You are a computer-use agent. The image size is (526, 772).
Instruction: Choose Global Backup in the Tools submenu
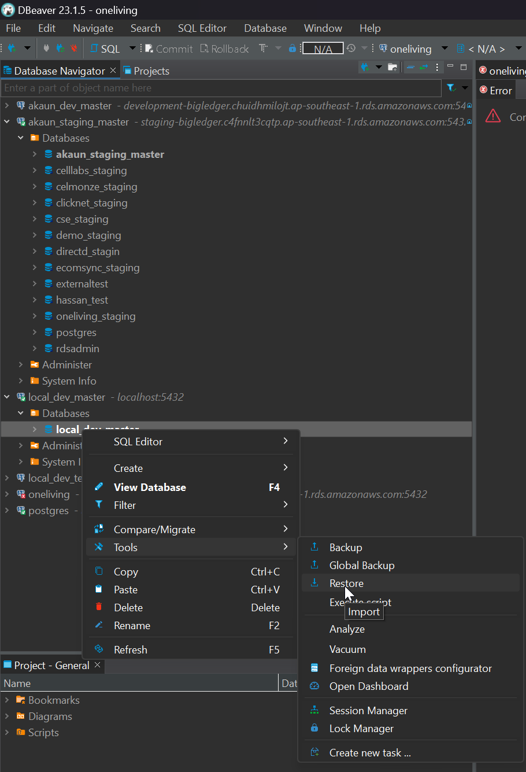[x=361, y=566]
